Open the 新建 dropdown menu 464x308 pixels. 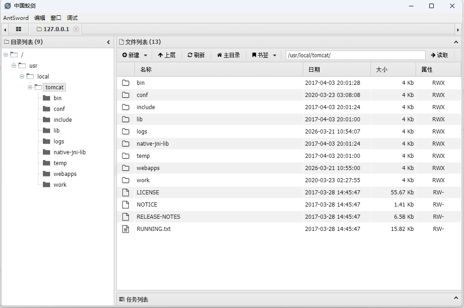pos(135,55)
